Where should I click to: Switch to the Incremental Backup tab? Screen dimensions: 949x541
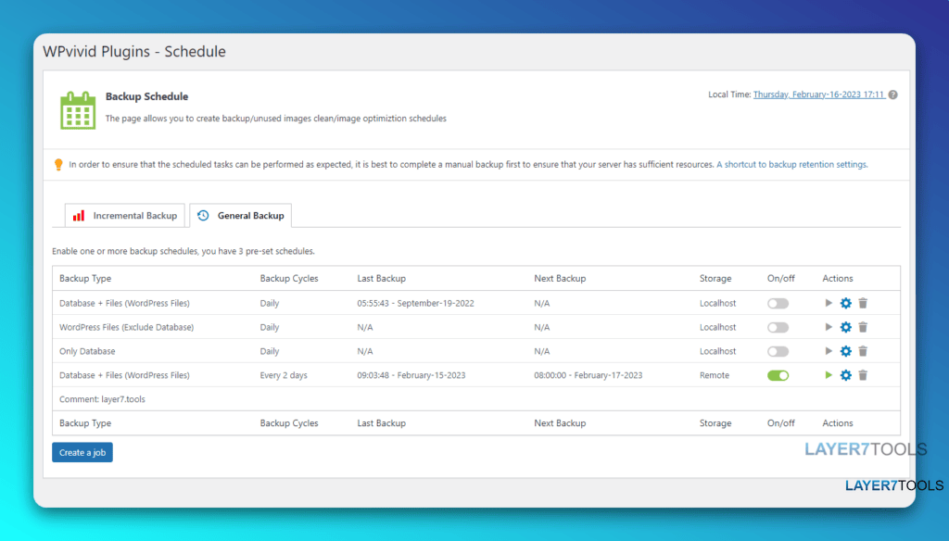(x=125, y=216)
